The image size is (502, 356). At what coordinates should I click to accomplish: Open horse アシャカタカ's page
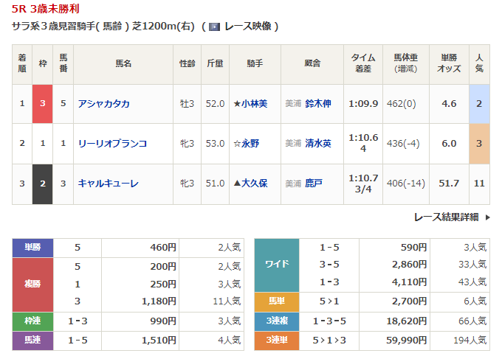tap(104, 104)
